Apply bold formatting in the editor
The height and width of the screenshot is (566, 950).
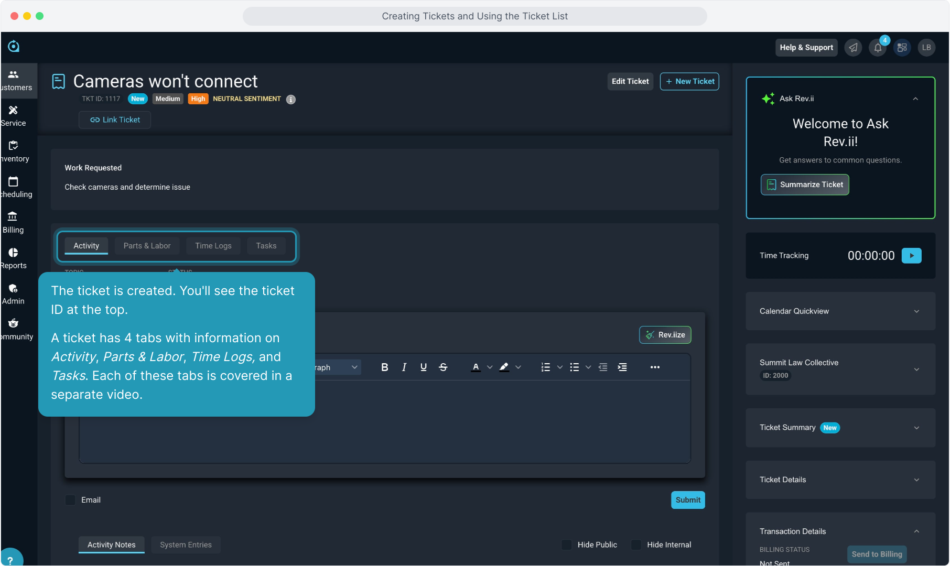pos(385,367)
